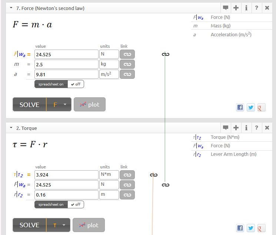
Task: Turn spreadsheet on in Force panel
Action: click(x=51, y=84)
